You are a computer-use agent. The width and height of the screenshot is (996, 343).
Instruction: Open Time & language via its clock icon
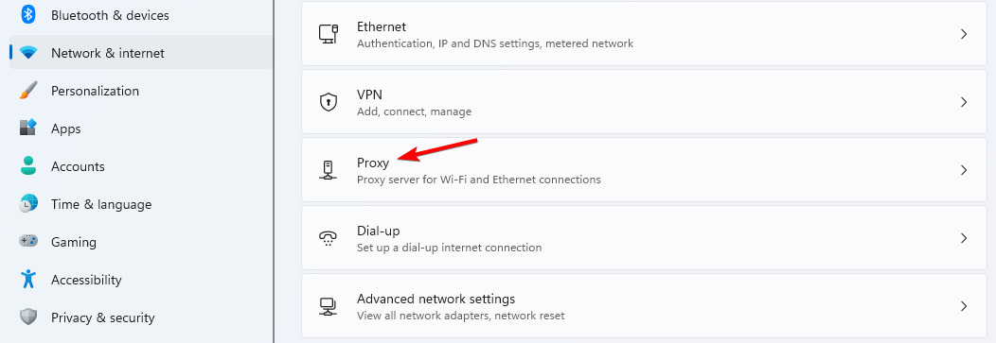click(28, 204)
